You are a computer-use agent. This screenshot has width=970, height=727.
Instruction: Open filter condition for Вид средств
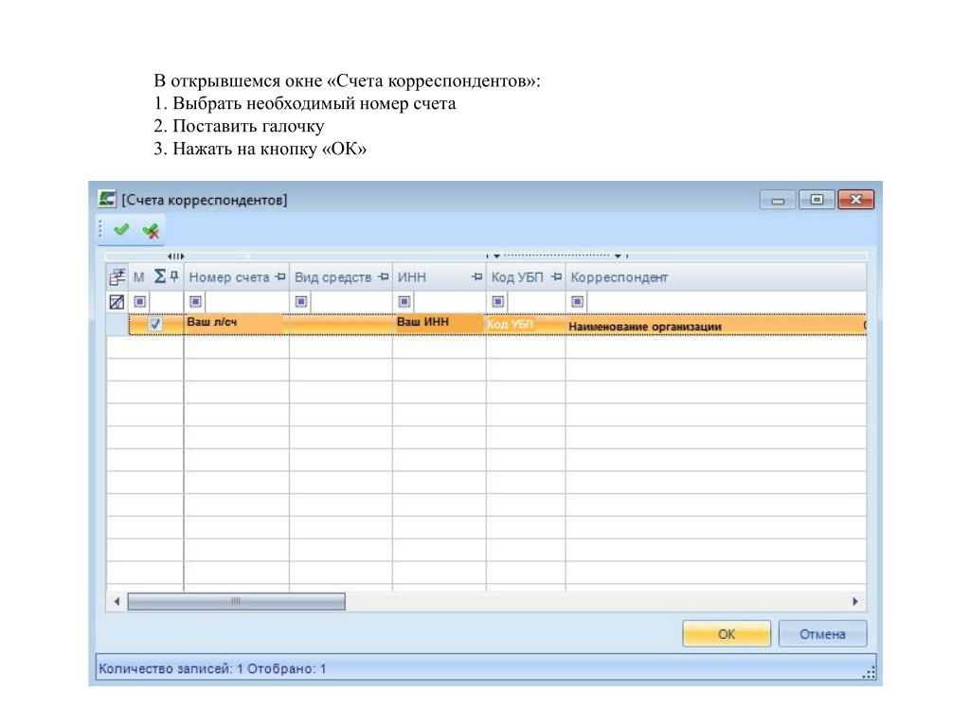click(x=301, y=302)
